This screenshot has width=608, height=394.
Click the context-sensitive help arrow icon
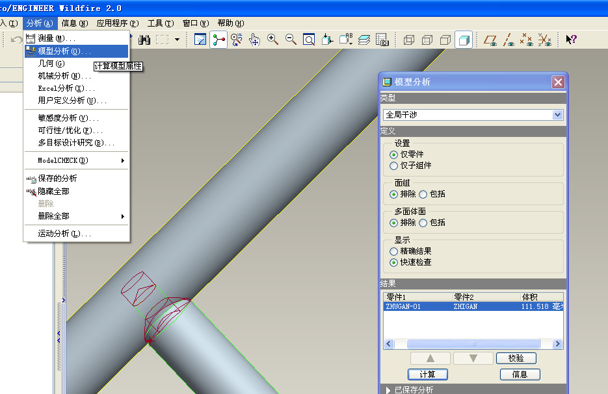tap(571, 39)
